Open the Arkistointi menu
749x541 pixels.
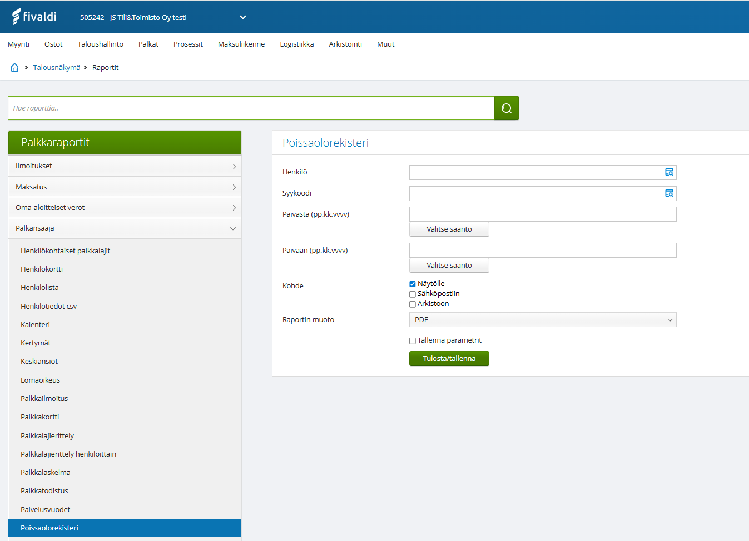(x=345, y=44)
